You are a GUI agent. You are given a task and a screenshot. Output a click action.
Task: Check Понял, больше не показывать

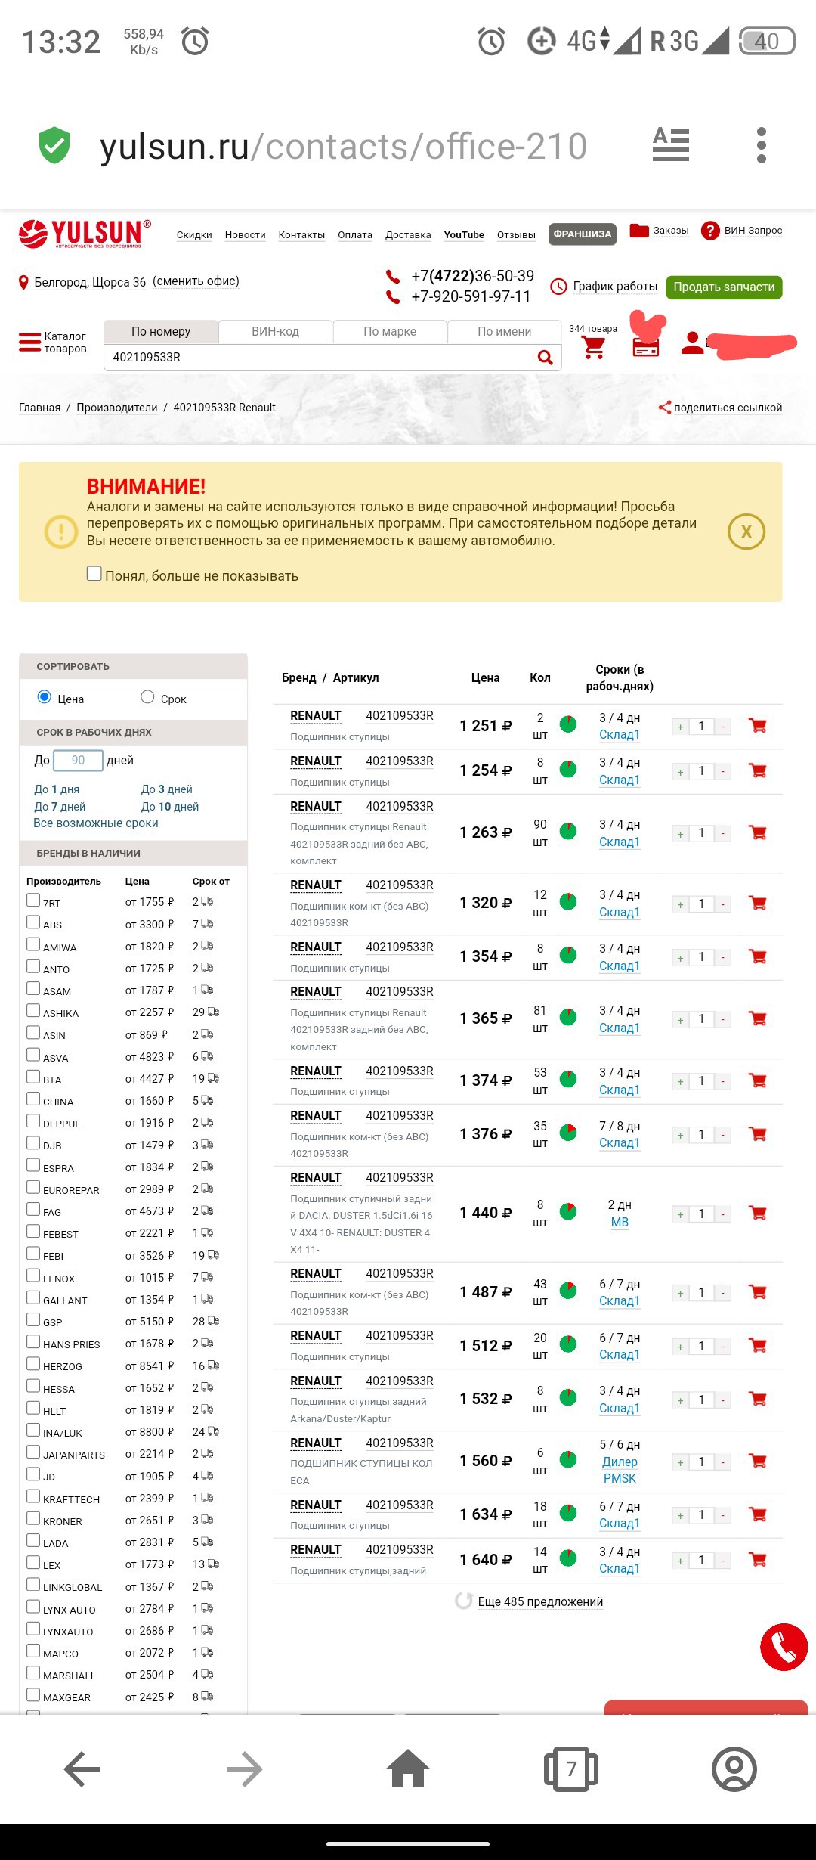[x=94, y=574]
